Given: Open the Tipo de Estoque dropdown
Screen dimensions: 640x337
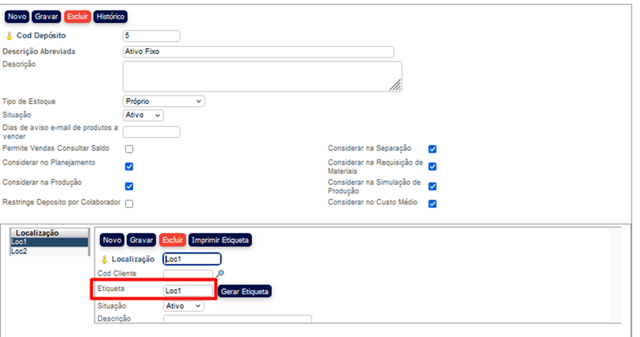Looking at the screenshot, I should click(x=163, y=101).
